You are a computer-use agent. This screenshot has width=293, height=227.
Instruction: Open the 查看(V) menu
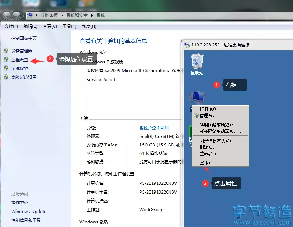tap(50, 26)
